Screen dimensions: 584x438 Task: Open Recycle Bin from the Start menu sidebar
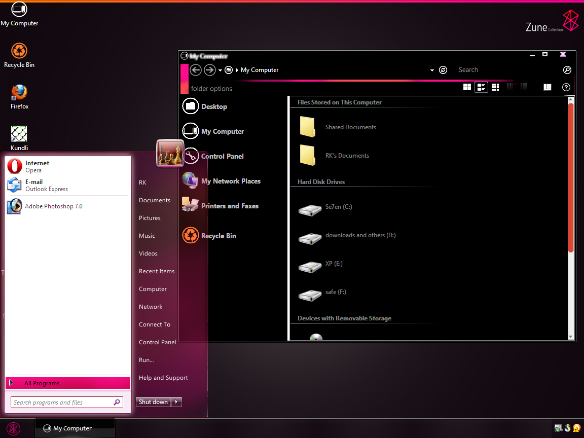218,235
